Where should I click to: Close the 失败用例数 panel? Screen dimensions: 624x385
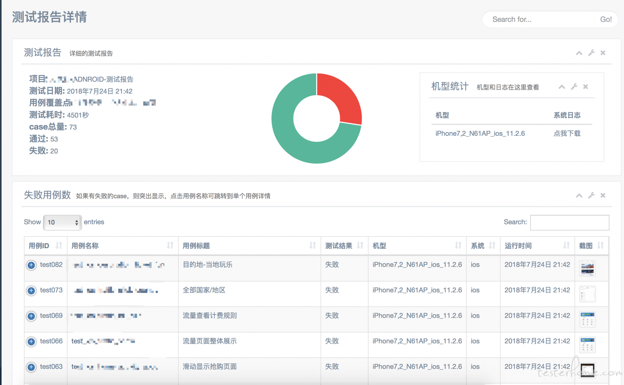pos(603,196)
